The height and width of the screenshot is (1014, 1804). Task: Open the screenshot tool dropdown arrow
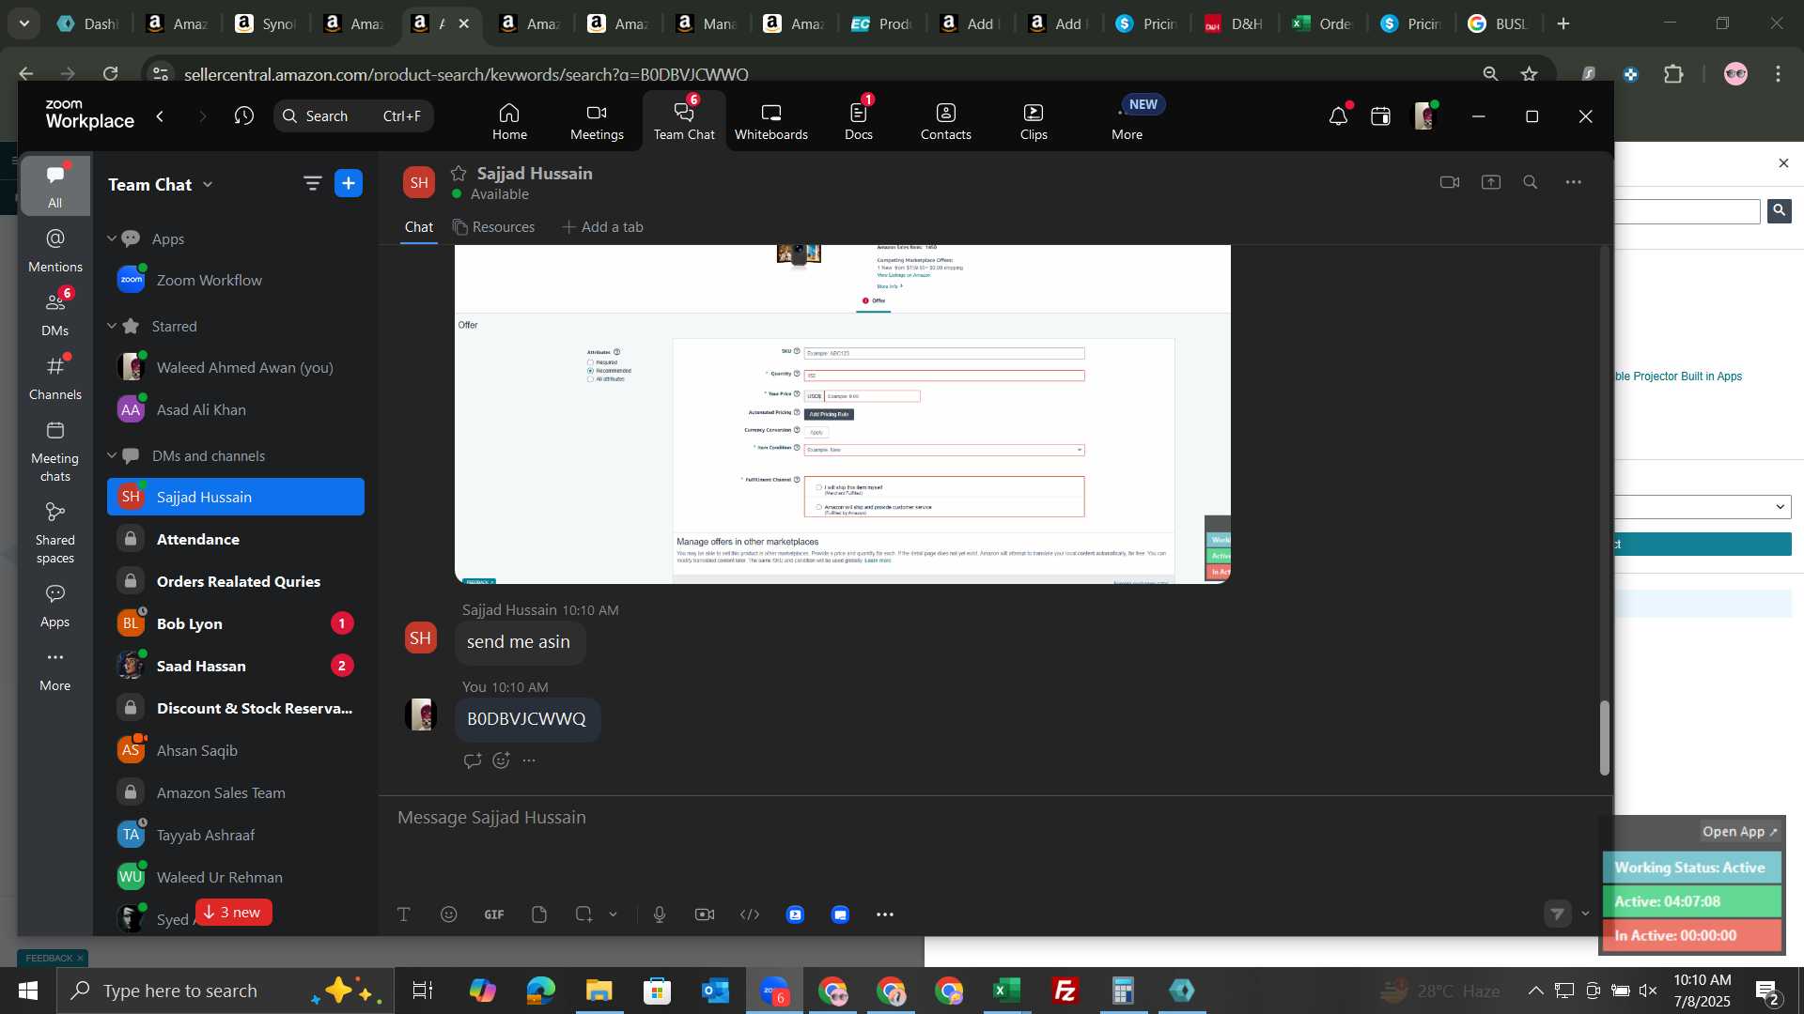click(614, 914)
